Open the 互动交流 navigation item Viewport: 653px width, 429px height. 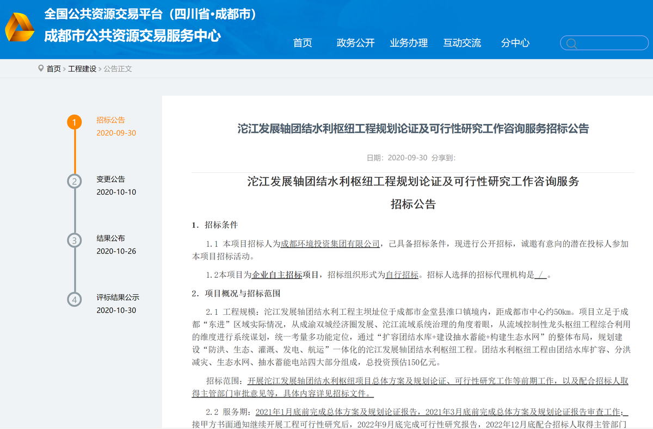click(x=462, y=43)
